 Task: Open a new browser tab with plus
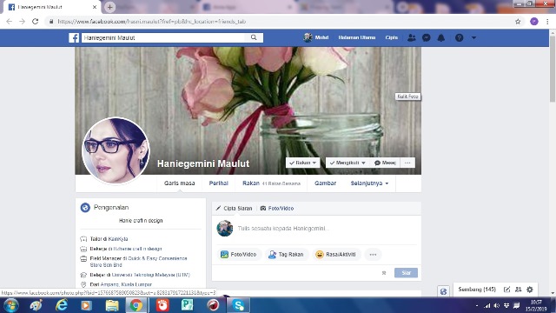click(x=109, y=7)
